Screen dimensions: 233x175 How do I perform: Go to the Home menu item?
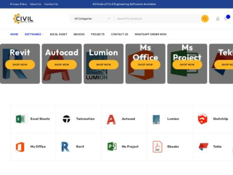click(x=14, y=34)
